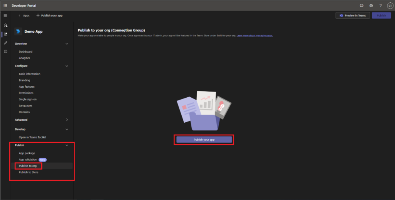Open the settings gear icon
395x200 pixels.
point(371,5)
